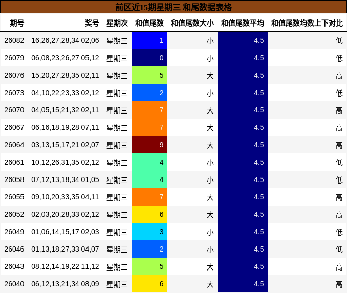Viewport: 347px width, 293px height.
Task: Select period number 26040
Action: [x=14, y=284]
